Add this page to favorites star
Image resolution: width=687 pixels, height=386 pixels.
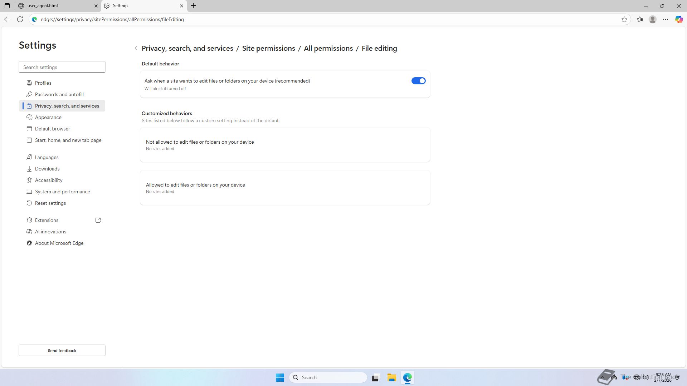(x=624, y=19)
